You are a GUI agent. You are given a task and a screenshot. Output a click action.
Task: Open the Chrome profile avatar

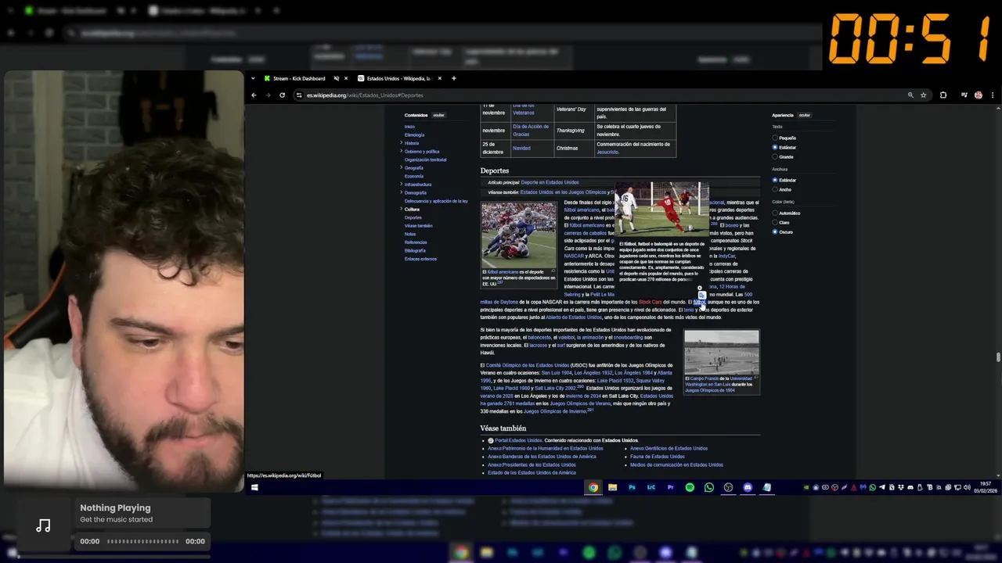coord(979,95)
